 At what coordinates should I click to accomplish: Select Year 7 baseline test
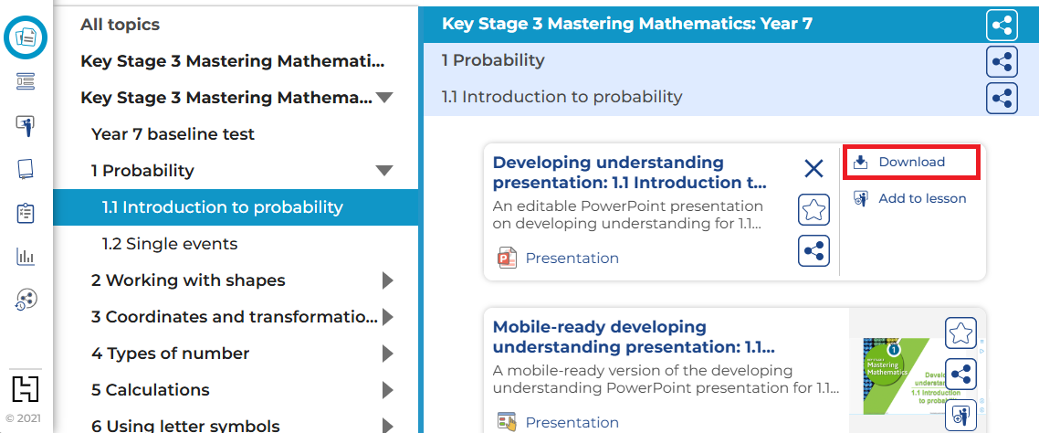pyautogui.click(x=173, y=134)
